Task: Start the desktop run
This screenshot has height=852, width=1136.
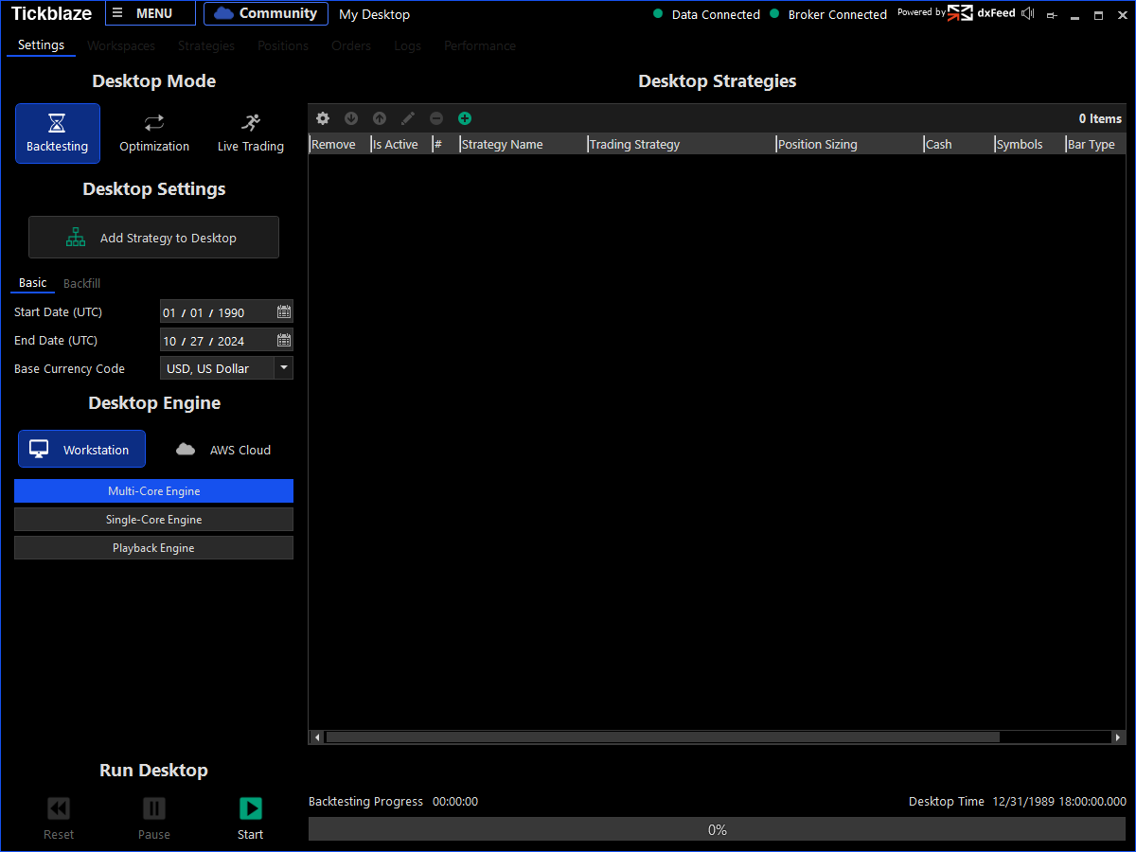Action: point(250,817)
